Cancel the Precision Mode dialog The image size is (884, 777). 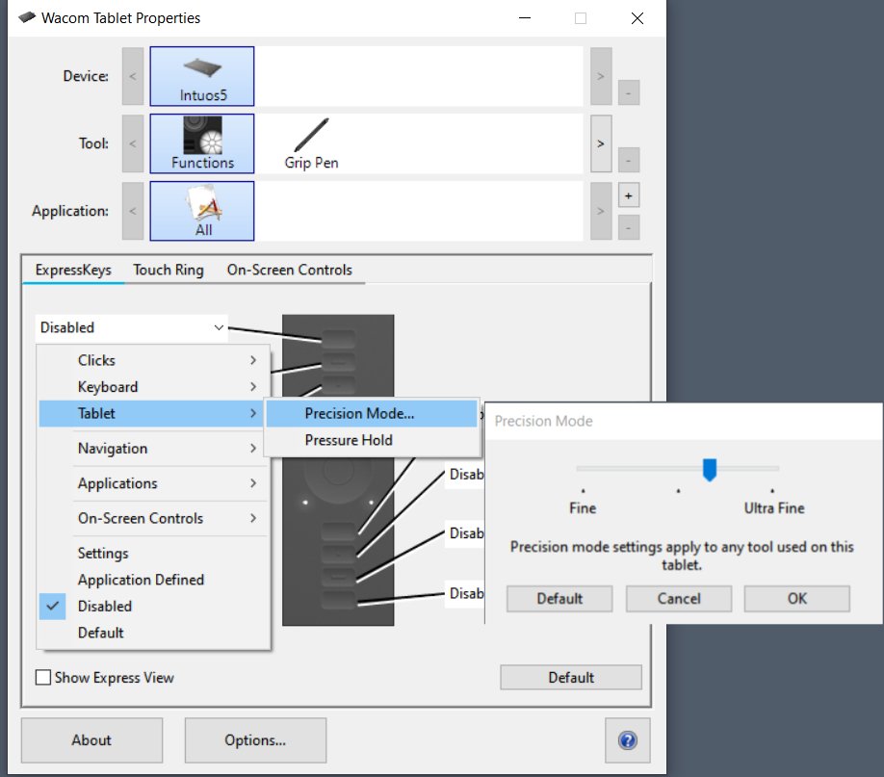click(x=679, y=599)
